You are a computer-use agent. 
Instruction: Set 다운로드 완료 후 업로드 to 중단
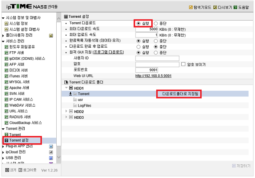coord(156,47)
